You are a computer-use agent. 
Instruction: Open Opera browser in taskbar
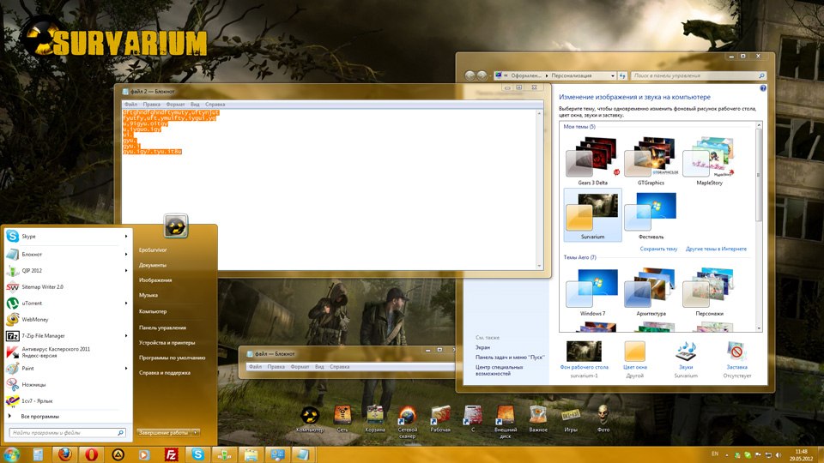[92, 454]
